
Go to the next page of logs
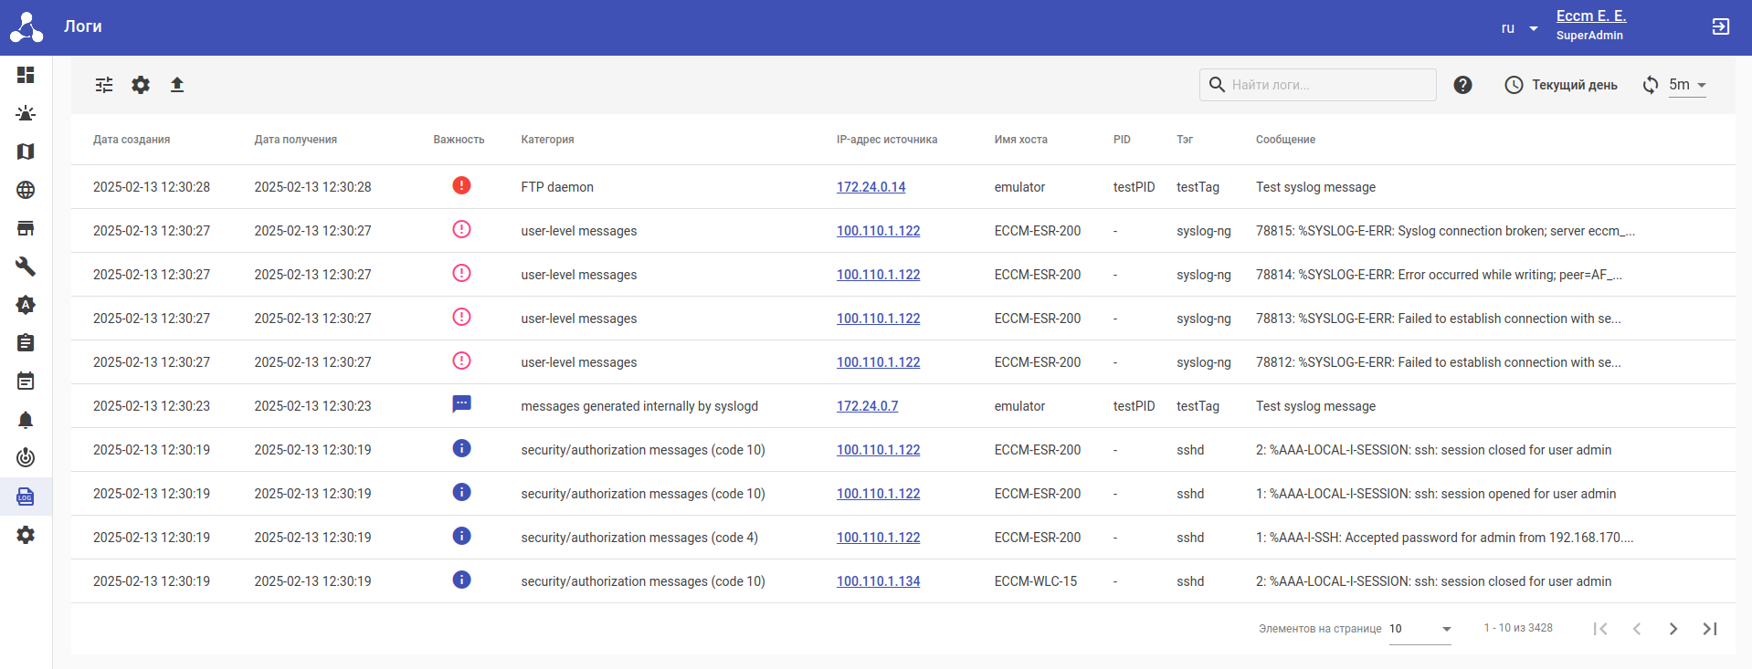(1673, 629)
